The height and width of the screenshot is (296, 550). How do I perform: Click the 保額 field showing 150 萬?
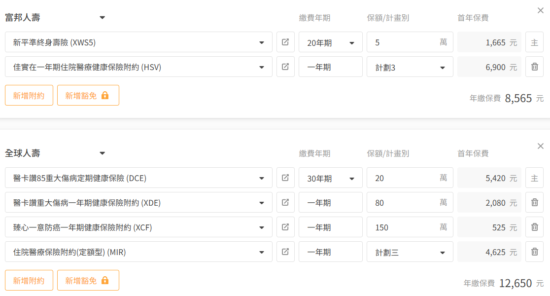click(x=404, y=227)
